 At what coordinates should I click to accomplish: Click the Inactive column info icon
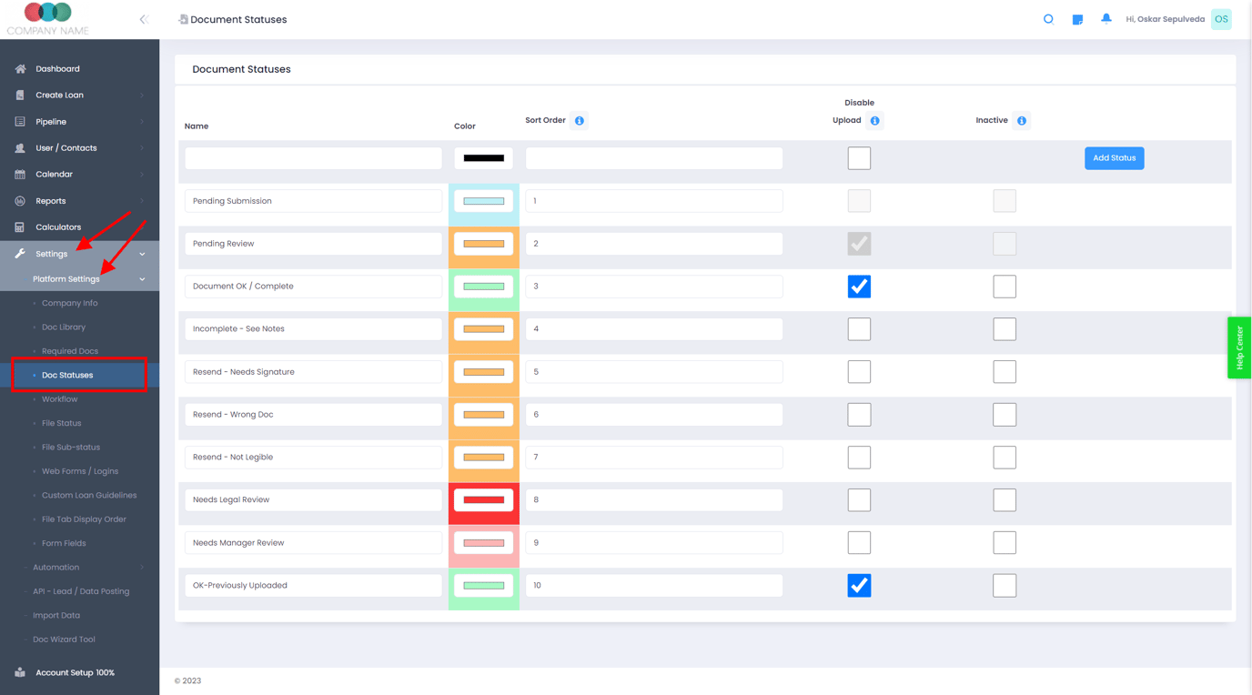(x=1022, y=121)
